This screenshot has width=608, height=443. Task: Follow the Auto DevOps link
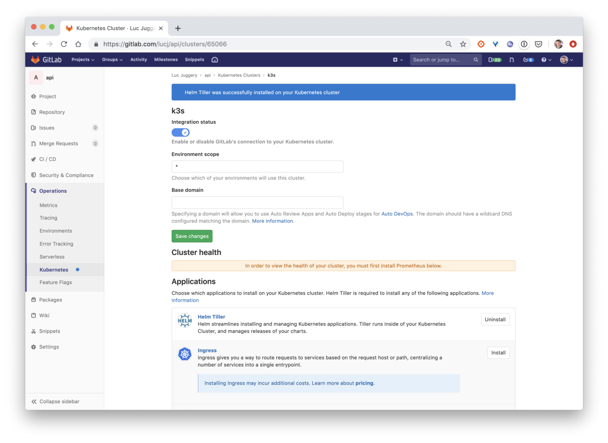coord(397,214)
